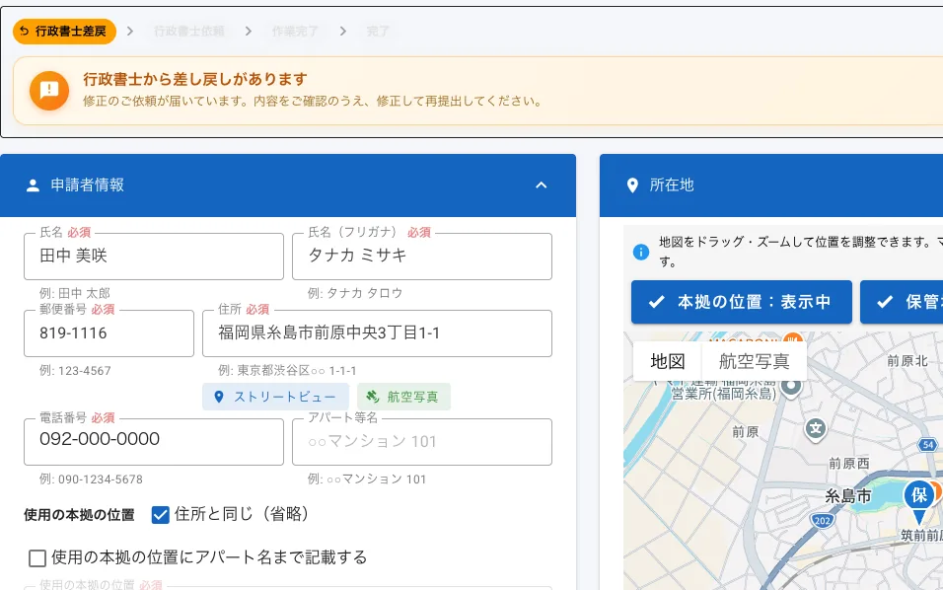Image resolution: width=943 pixels, height=590 pixels.
Task: Click the school 文 marker on map
Action: click(x=816, y=429)
